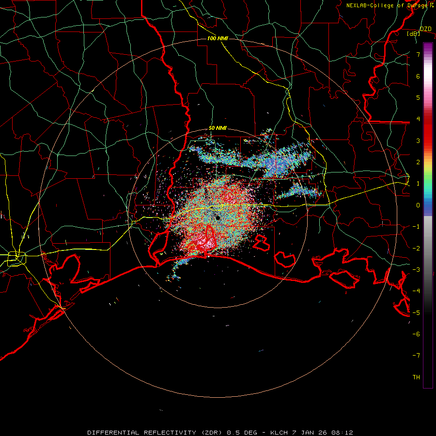This screenshot has width=436, height=436.
Task: Click the color scale value -3
Action: click(x=416, y=270)
